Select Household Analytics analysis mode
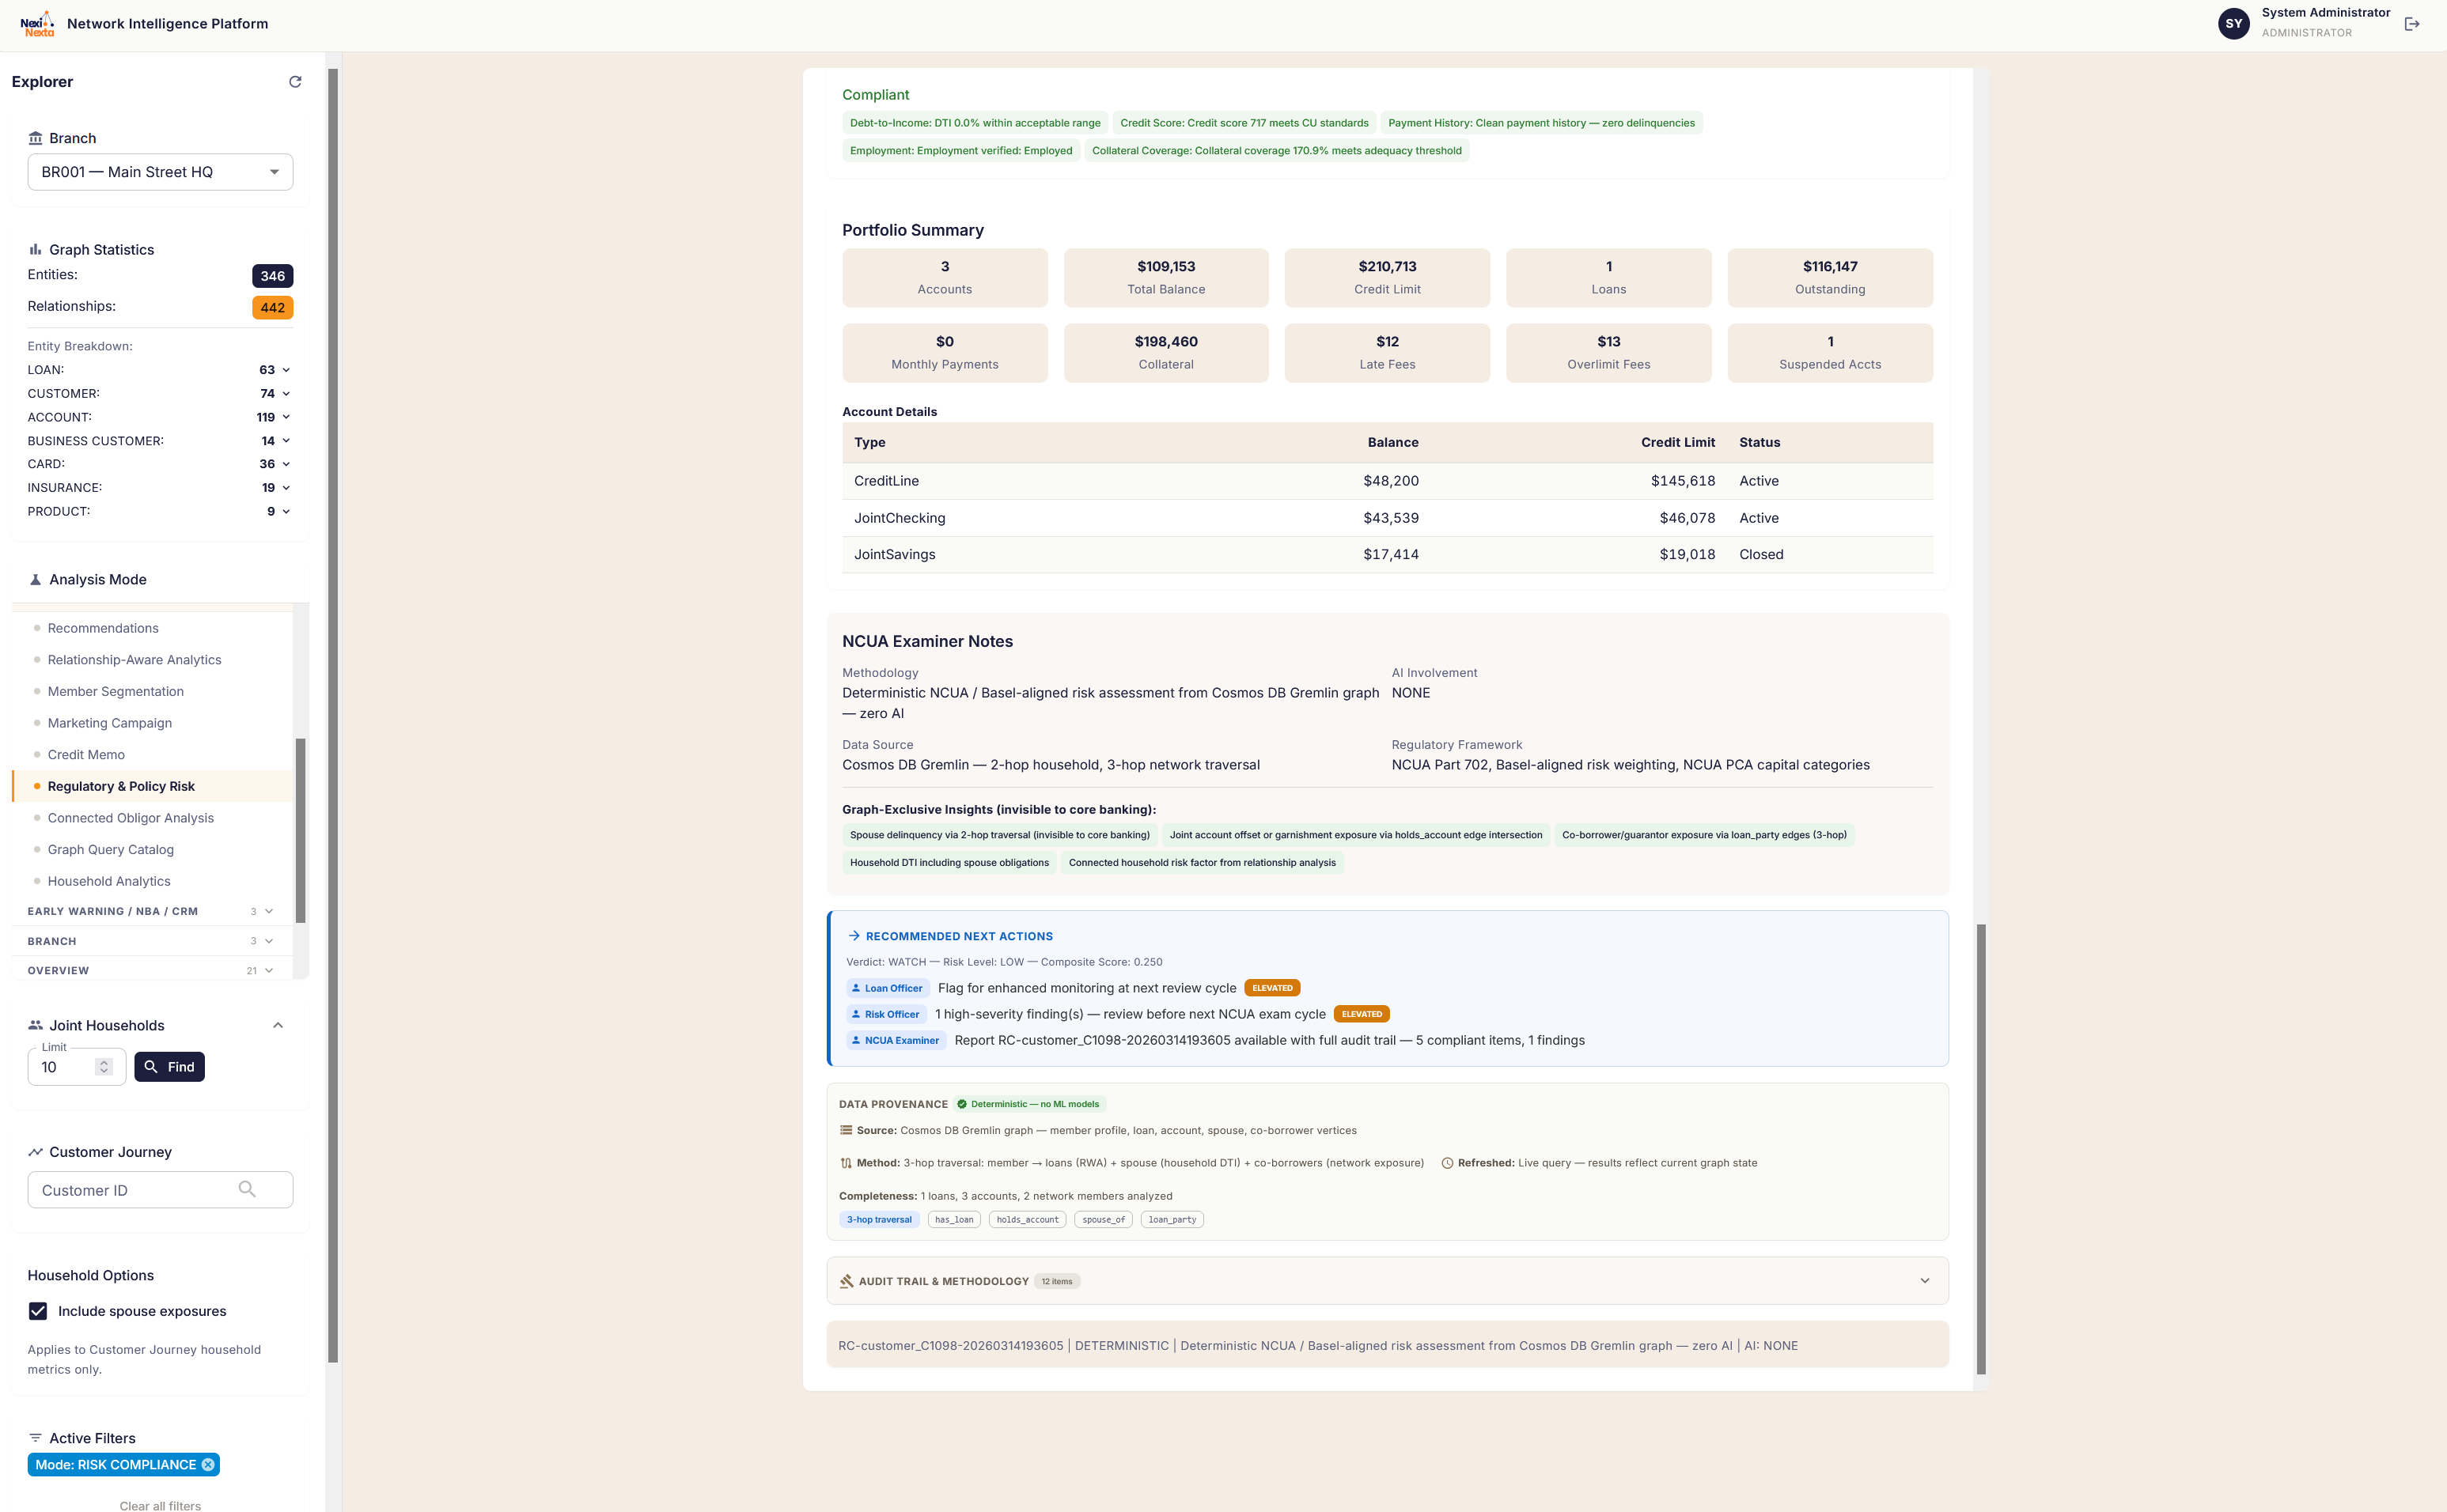 coord(109,881)
